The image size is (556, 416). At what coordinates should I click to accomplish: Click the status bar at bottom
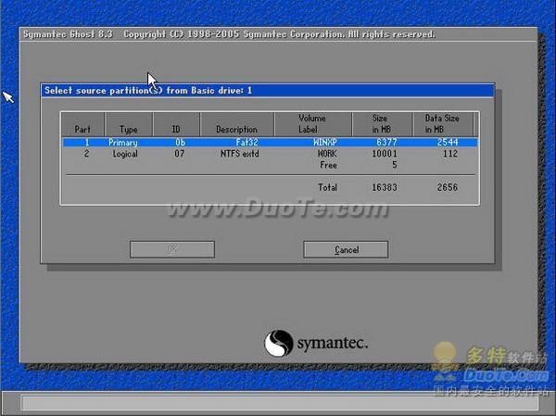[280, 403]
